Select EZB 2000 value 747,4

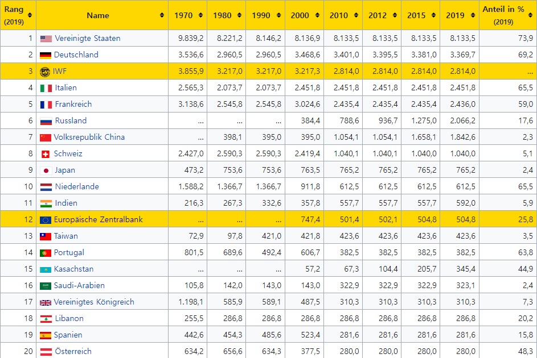(310, 219)
